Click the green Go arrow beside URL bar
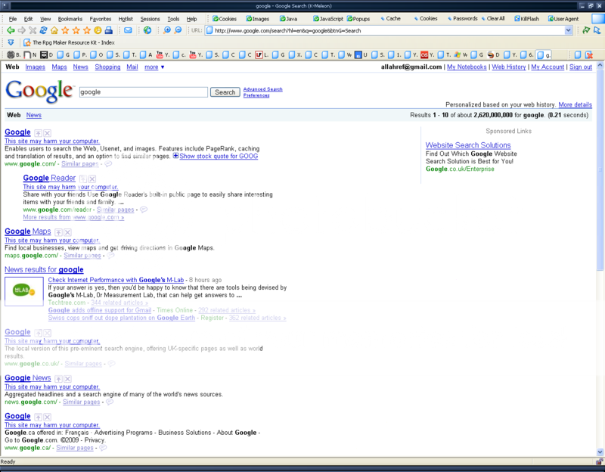This screenshot has width=605, height=472. [x=585, y=30]
